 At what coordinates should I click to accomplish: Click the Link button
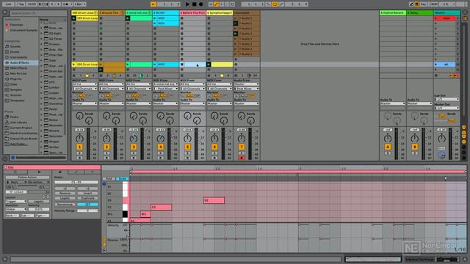pyautogui.click(x=8, y=4)
